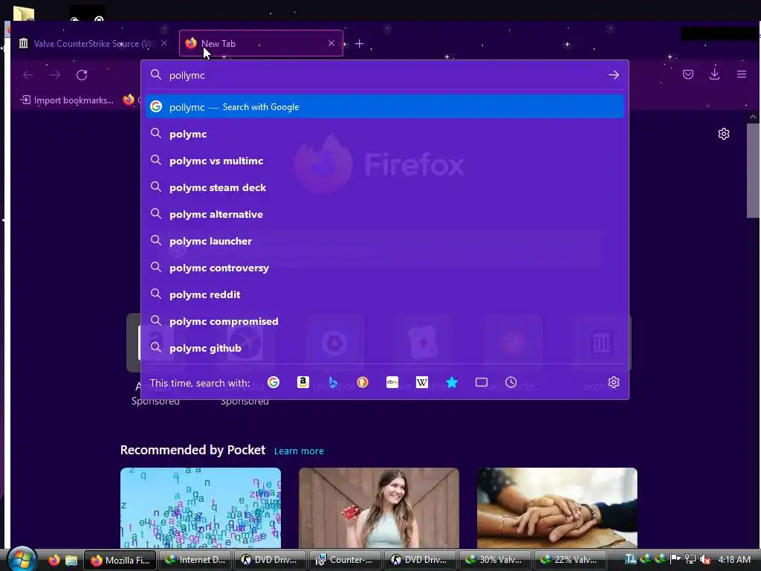Screen dimensions: 761x571
Task: Select the New Tab tab
Action: pos(261,43)
